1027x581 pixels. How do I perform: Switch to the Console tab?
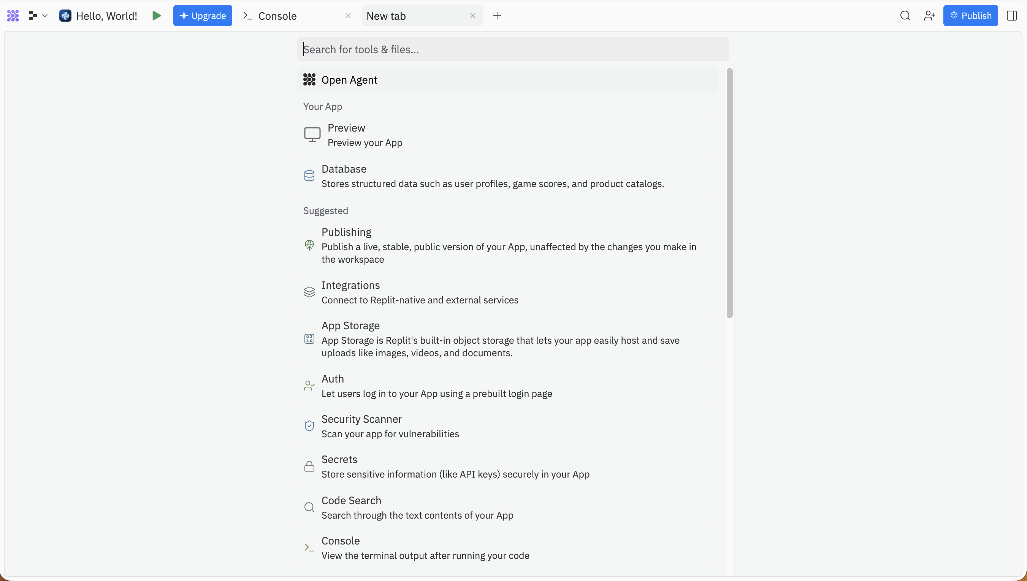point(277,16)
